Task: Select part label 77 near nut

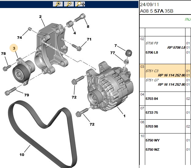Action: pyautogui.click(x=113, y=53)
